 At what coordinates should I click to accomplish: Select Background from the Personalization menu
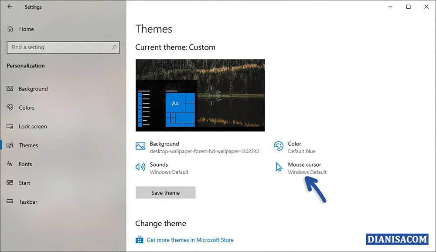point(33,89)
